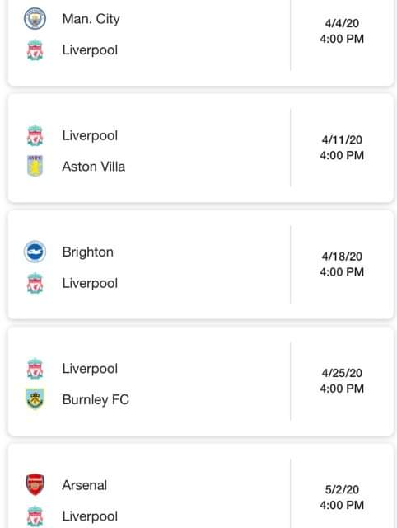Click the Man. City club crest
Viewport: 397px width, 528px height.
click(x=35, y=18)
